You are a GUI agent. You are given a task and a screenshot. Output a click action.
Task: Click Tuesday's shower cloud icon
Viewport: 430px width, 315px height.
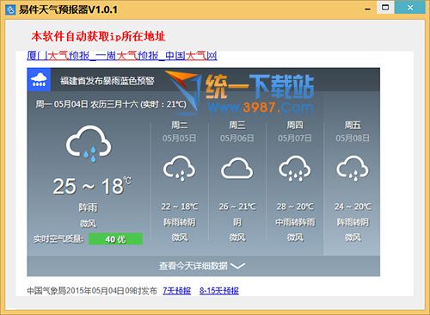(180, 169)
